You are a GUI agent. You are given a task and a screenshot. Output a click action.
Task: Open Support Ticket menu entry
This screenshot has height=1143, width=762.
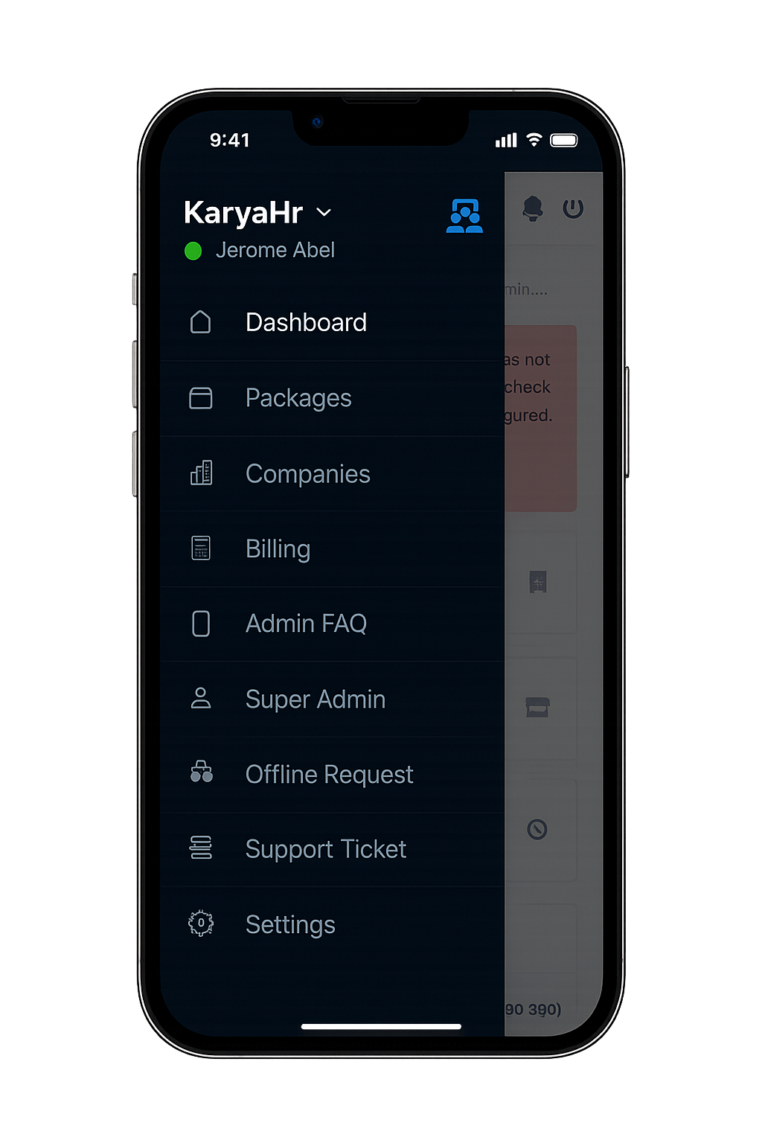pos(325,849)
